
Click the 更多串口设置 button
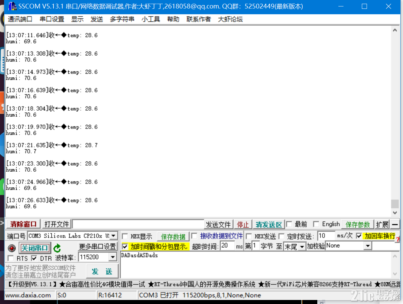[97, 247]
